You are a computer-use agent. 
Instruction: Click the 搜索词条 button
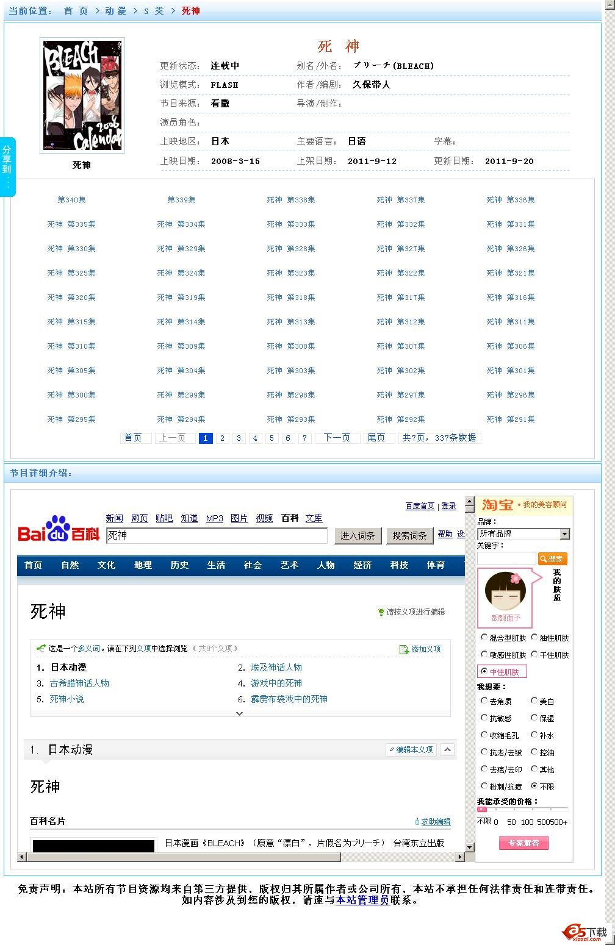409,535
